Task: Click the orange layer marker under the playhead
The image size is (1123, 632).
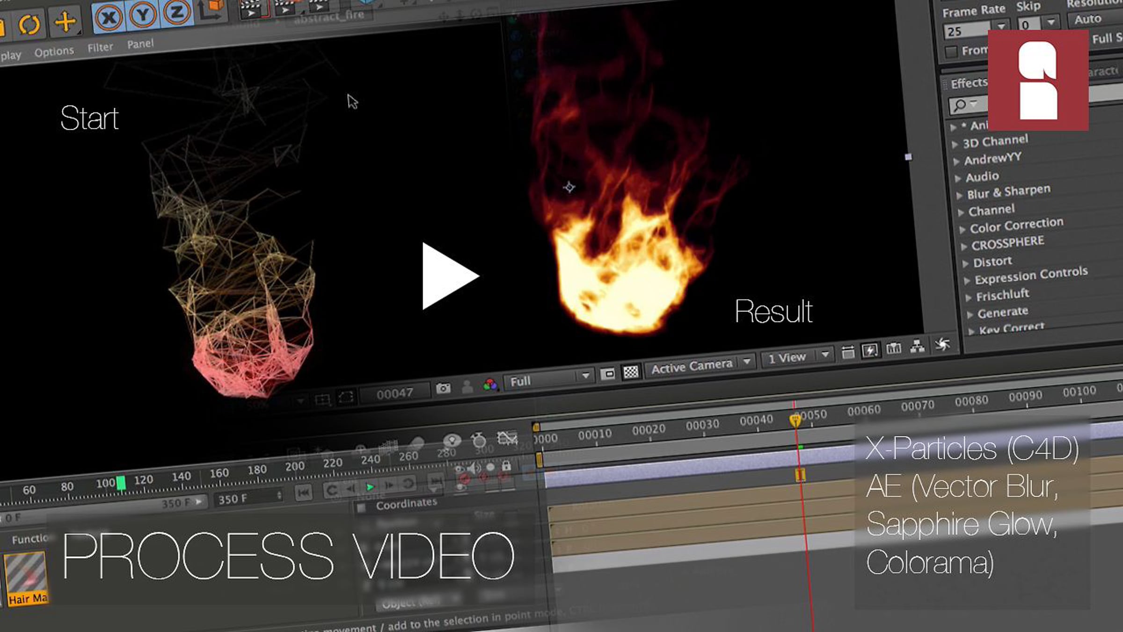Action: click(800, 475)
